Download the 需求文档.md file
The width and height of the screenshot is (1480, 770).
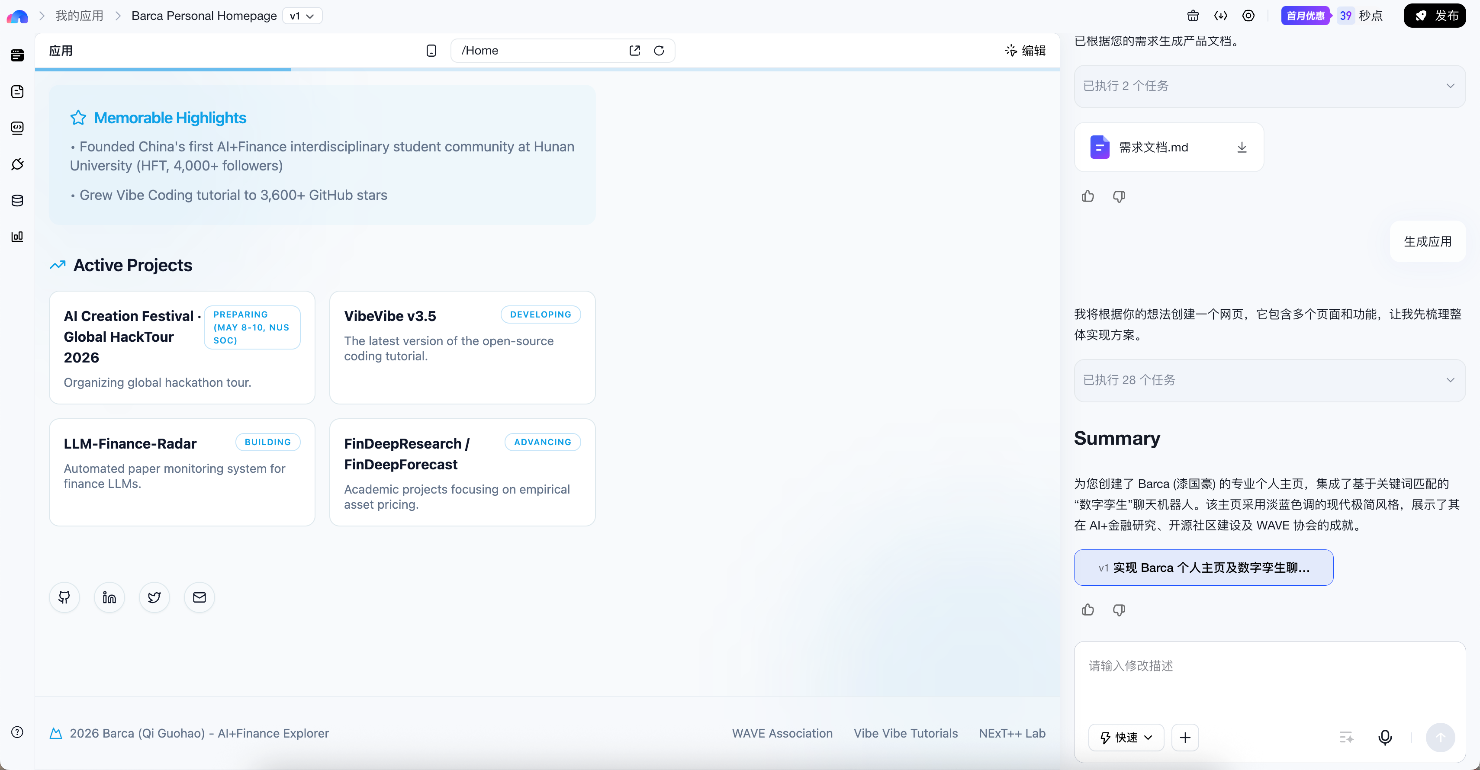1242,148
